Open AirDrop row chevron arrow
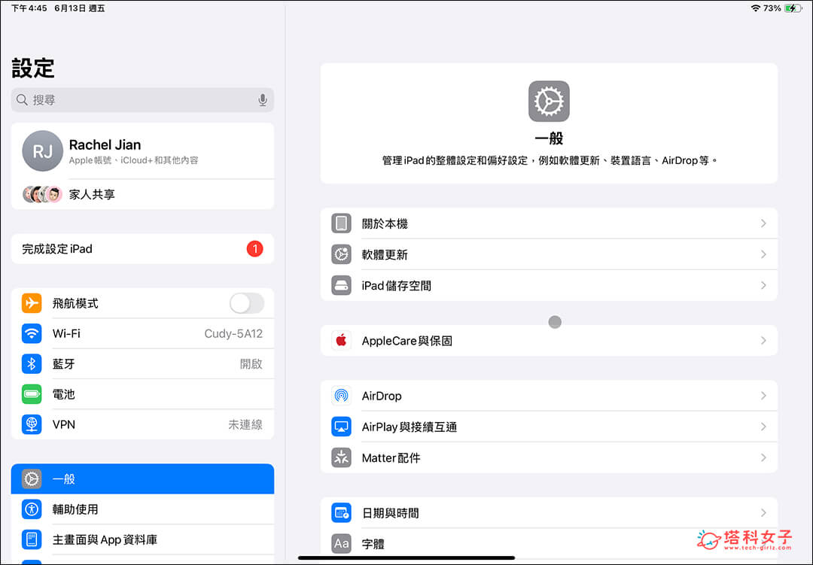This screenshot has width=813, height=565. pyautogui.click(x=763, y=396)
